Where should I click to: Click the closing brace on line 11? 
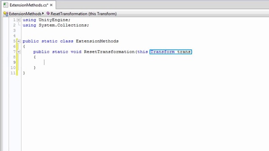tap(24, 73)
